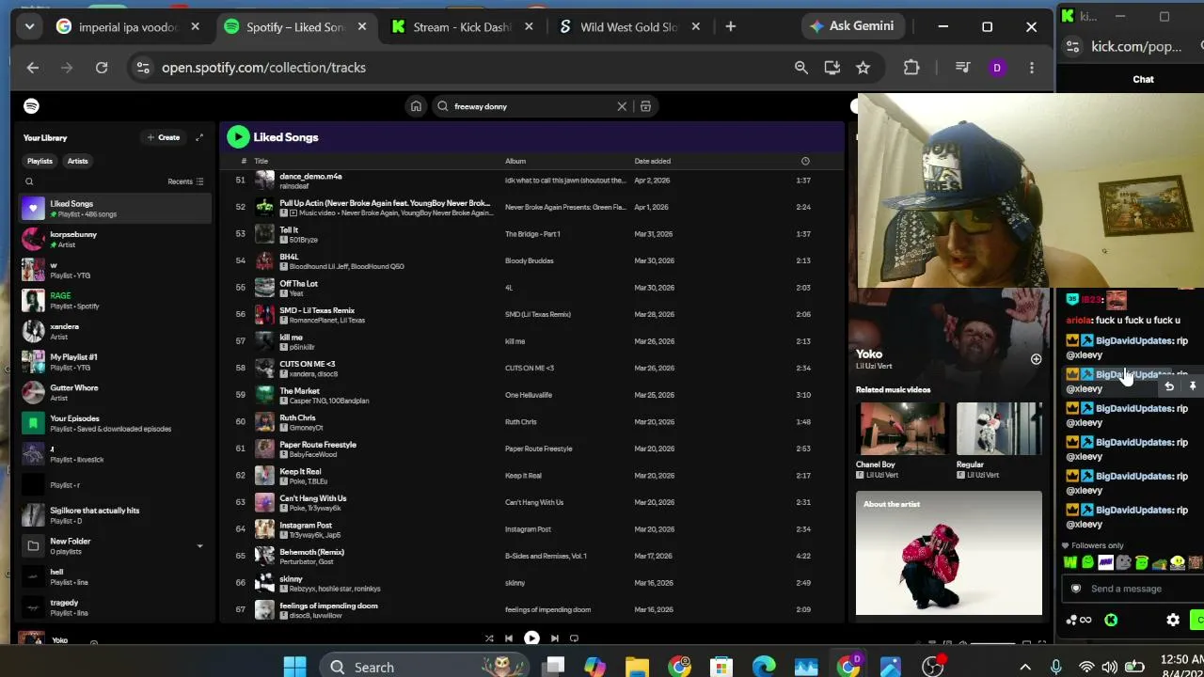Screen dimensions: 1204x677
Task: Open Chrome extensions puzzle icon
Action: [x=911, y=68]
